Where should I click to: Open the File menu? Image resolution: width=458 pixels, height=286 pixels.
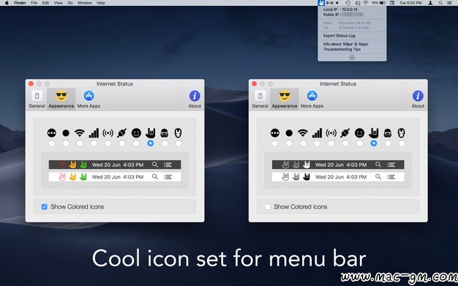(34, 3)
